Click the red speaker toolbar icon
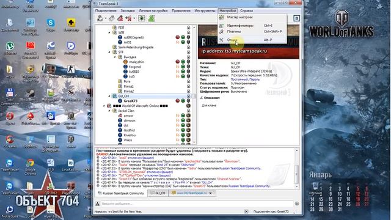The height and width of the screenshot is (220, 391). (129, 18)
